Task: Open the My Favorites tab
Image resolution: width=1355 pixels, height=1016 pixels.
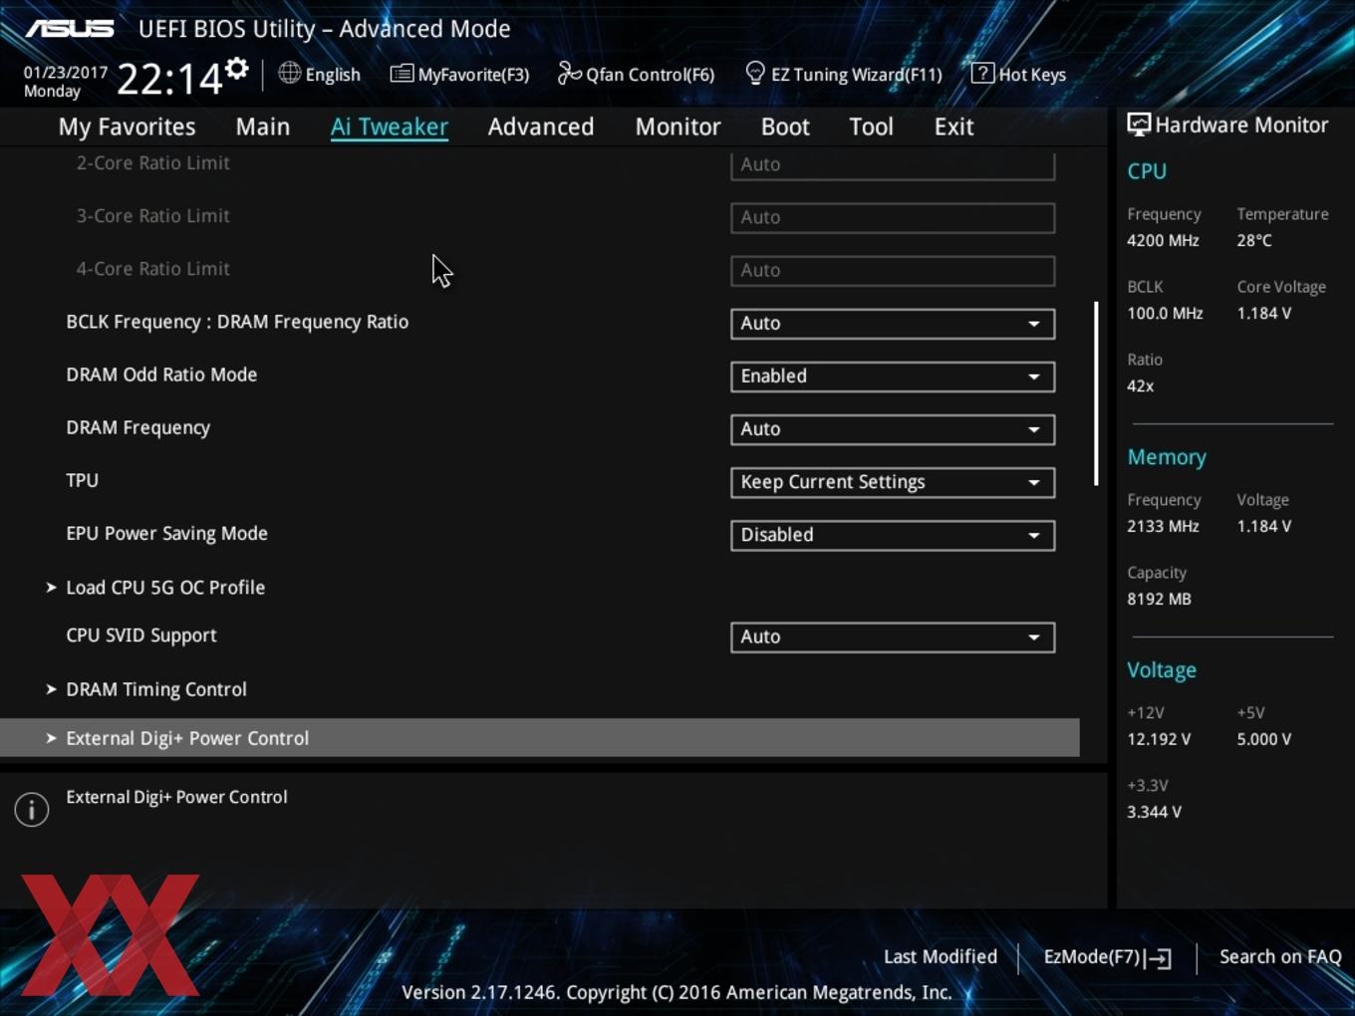Action: [x=127, y=127]
